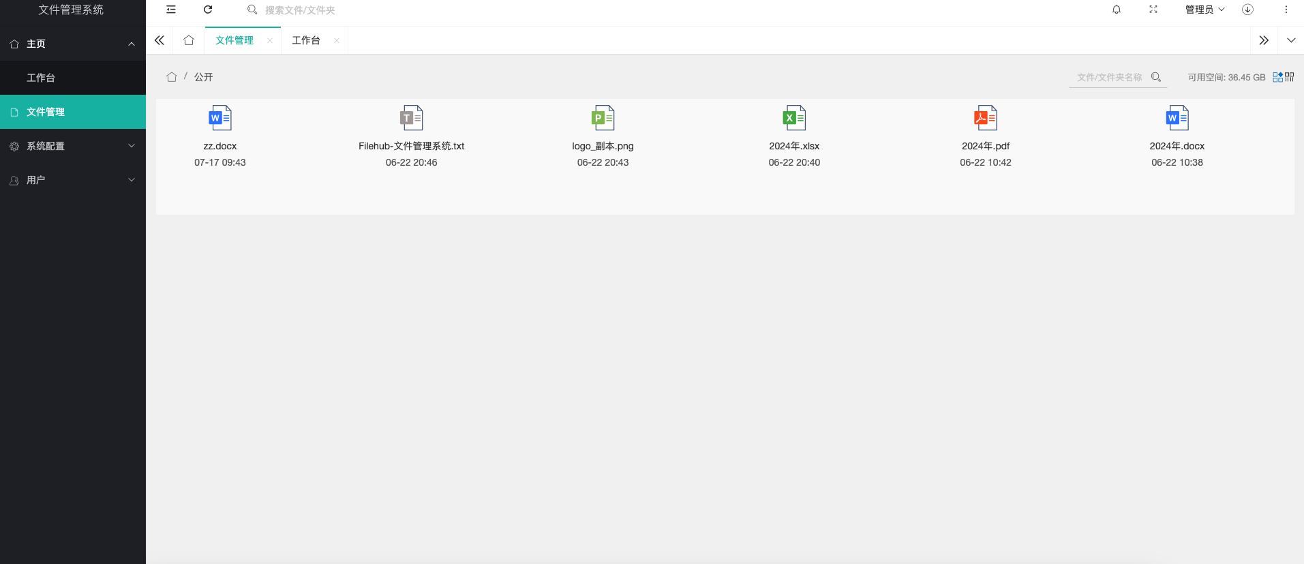The width and height of the screenshot is (1304, 564).
Task: Close the 工作台 tab
Action: 337,41
